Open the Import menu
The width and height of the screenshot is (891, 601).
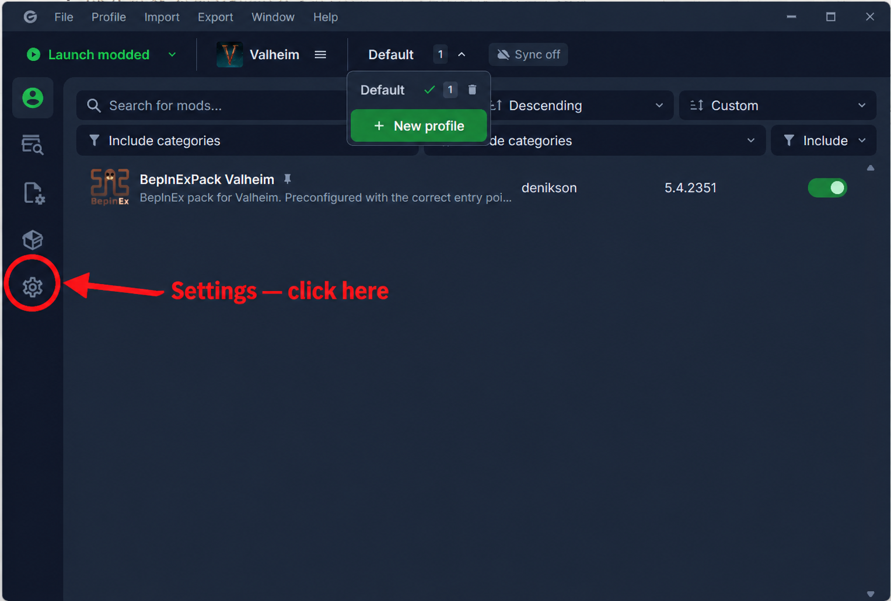tap(162, 17)
